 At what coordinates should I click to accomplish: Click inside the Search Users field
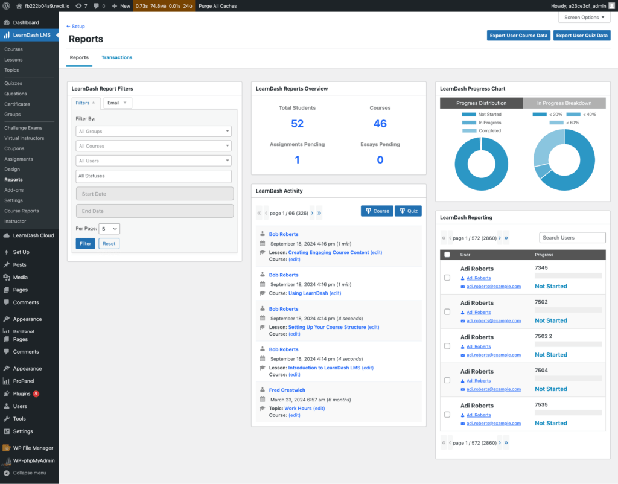(572, 237)
